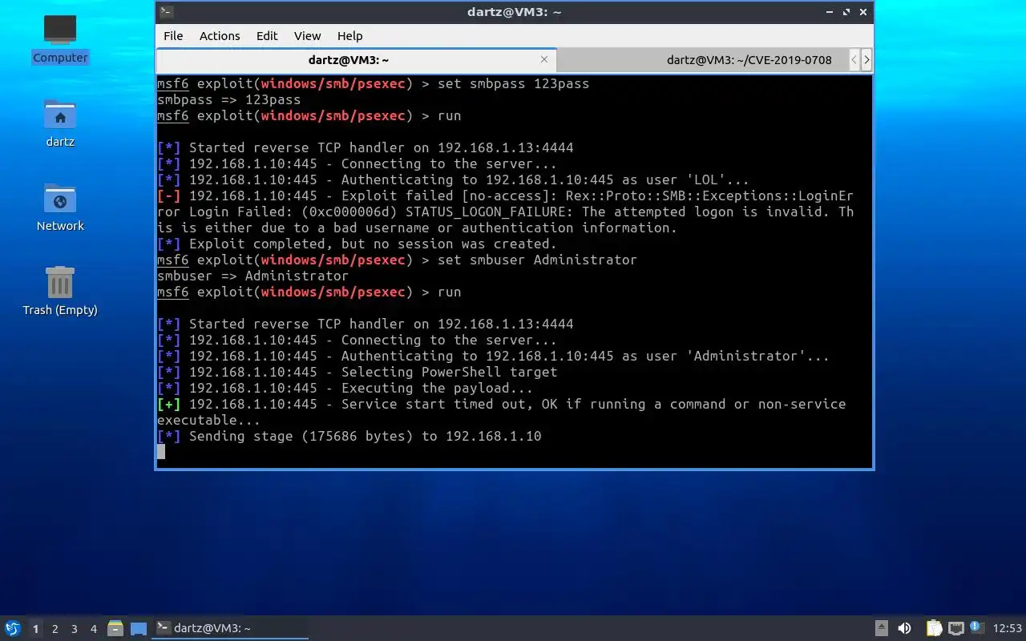Open the Edit menu
Viewport: 1026px width, 641px height.
point(267,36)
